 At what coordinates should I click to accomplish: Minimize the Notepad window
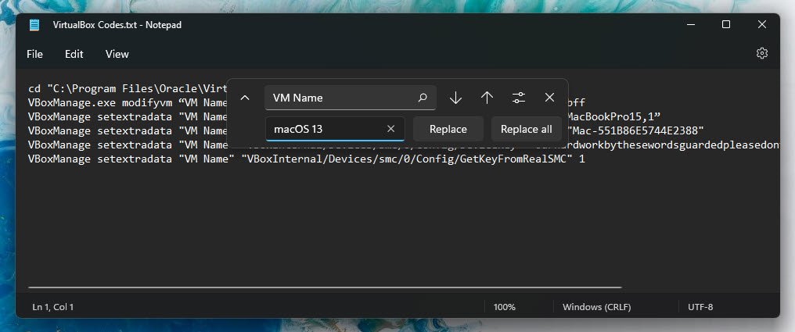(x=691, y=25)
